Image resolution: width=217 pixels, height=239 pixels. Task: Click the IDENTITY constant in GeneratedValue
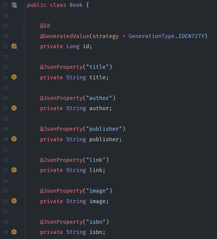(x=191, y=36)
